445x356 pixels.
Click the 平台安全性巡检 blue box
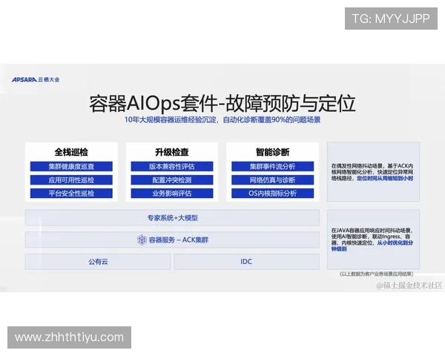pos(71,194)
